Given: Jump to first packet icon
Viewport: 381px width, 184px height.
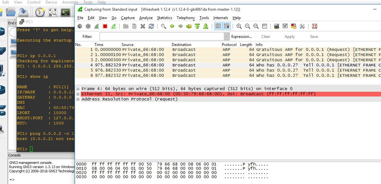Looking at the screenshot, I should pyautogui.click(x=197, y=26).
